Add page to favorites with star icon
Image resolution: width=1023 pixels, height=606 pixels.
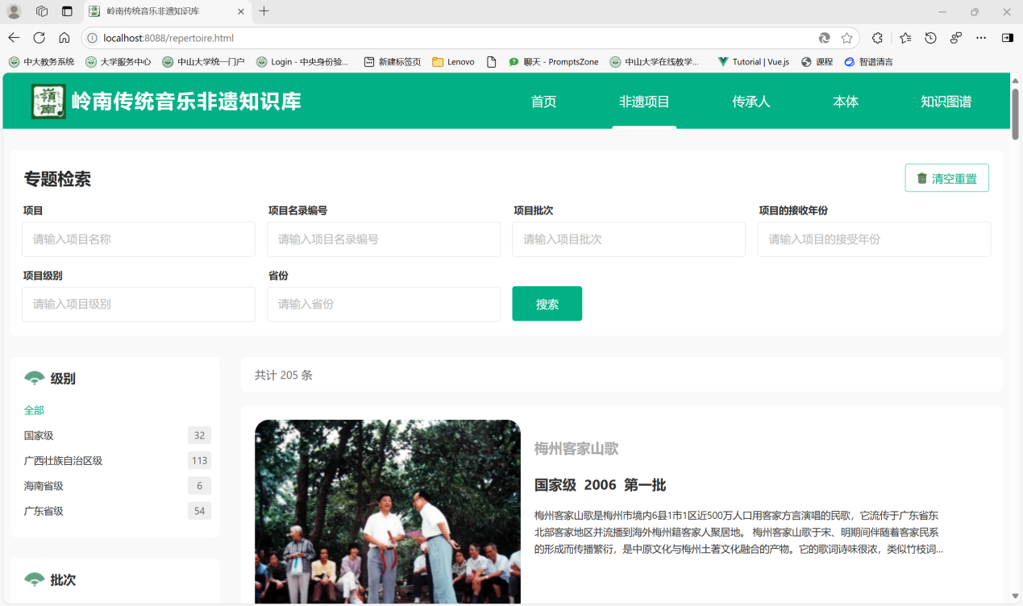(x=846, y=38)
